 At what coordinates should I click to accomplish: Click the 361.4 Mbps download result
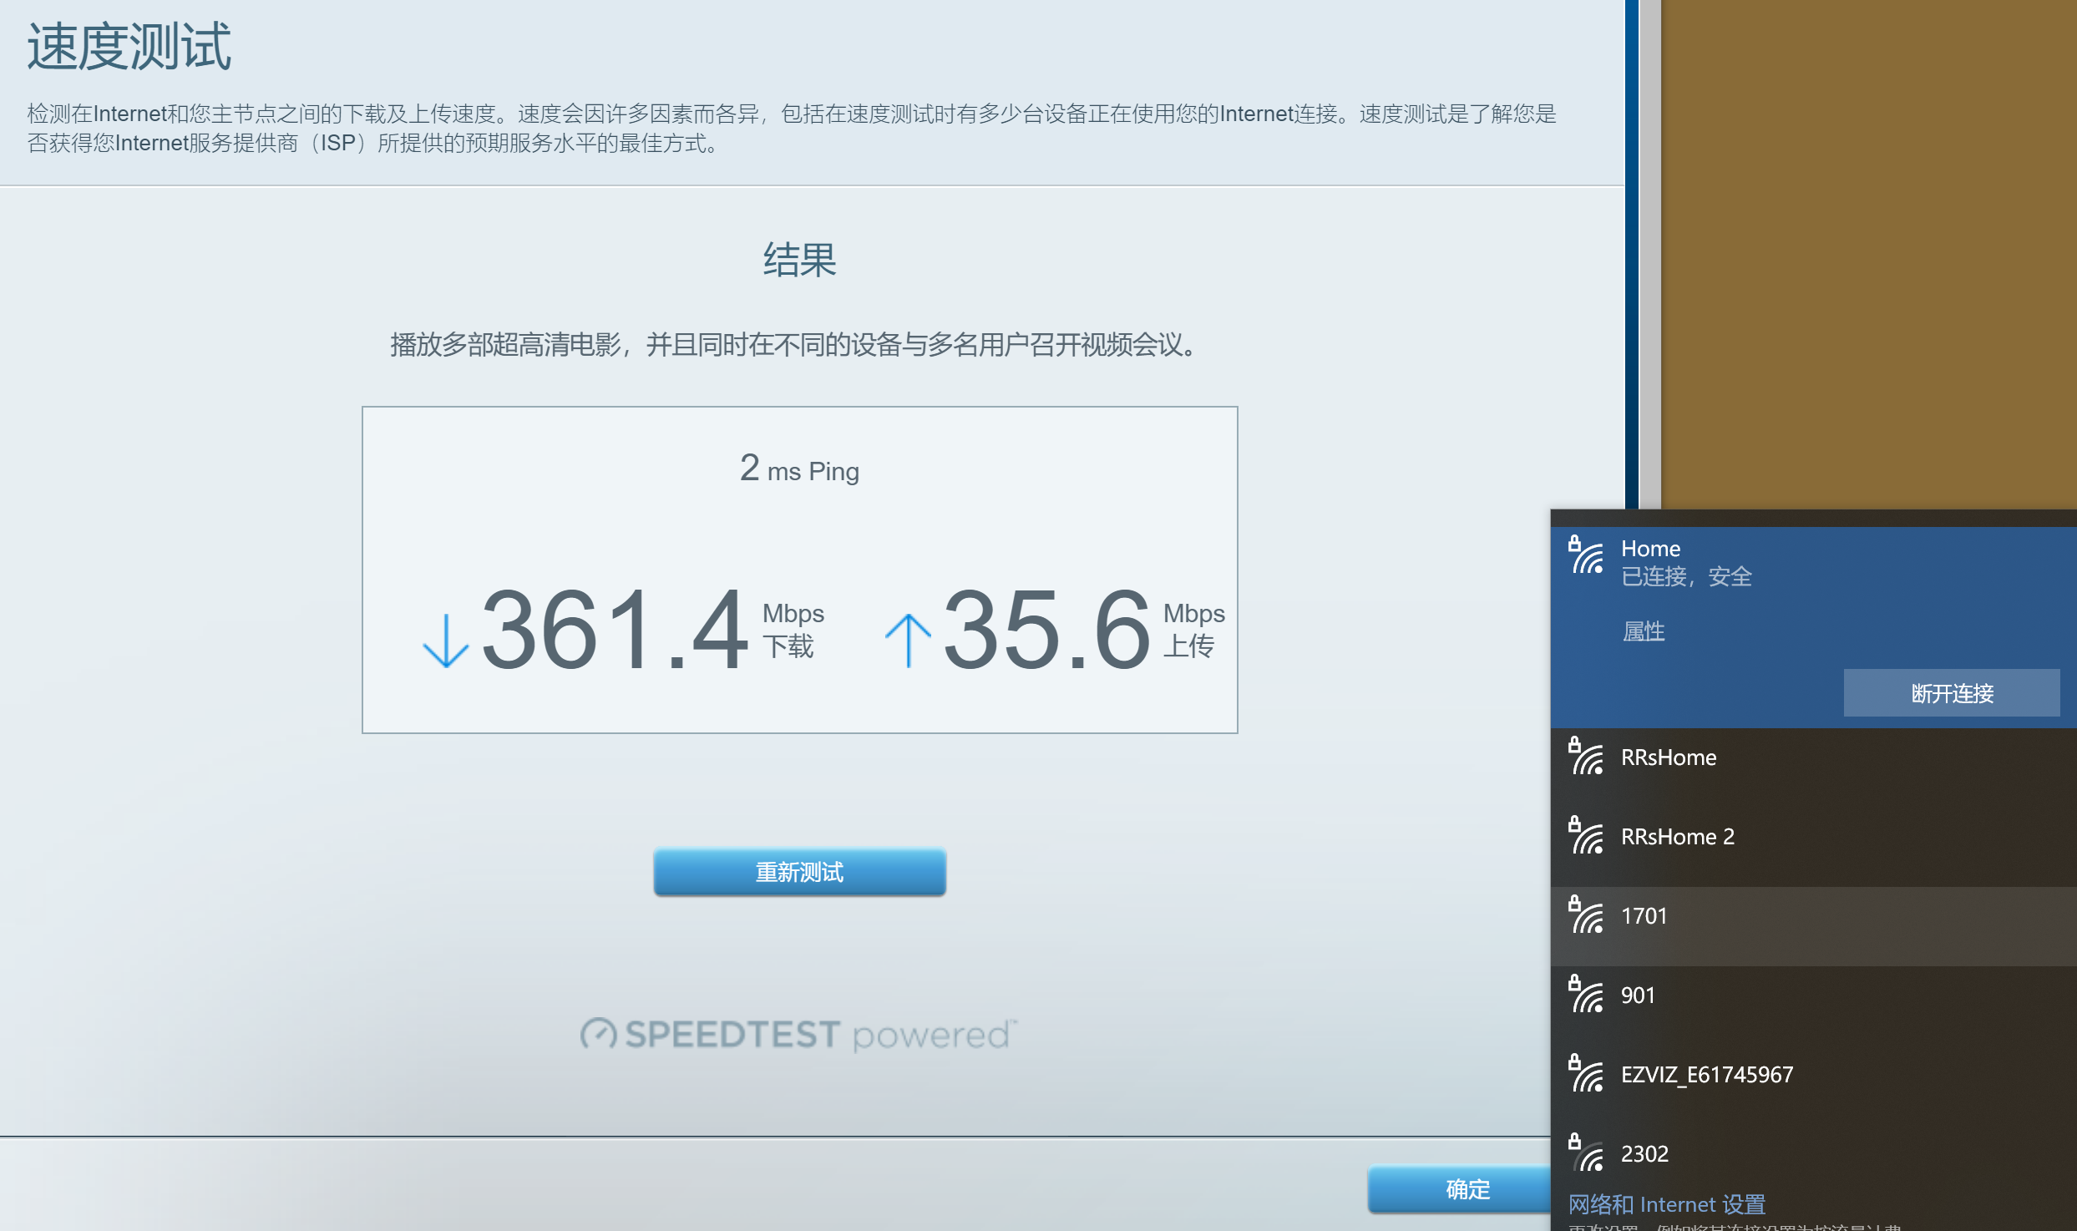[x=614, y=630]
